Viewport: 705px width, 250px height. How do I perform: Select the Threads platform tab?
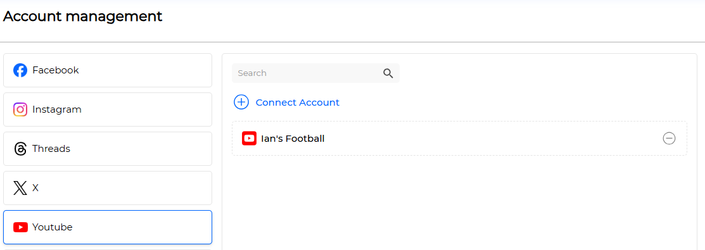[108, 149]
